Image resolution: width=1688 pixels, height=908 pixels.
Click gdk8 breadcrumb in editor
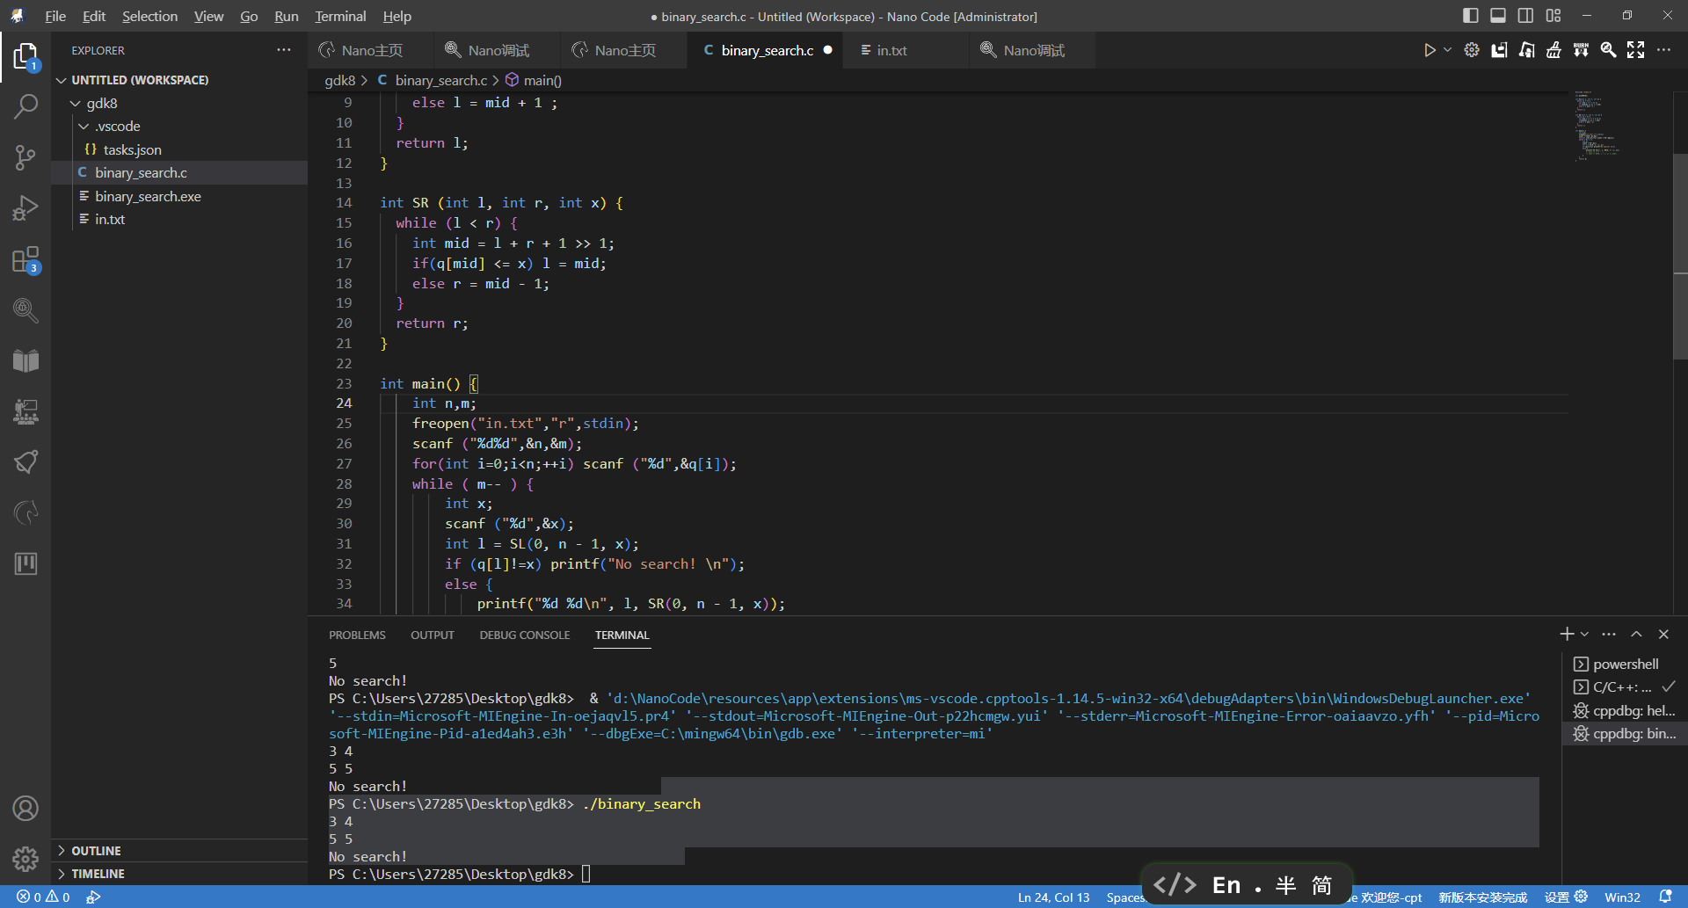(x=339, y=80)
